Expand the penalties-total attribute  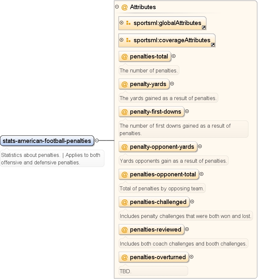(x=173, y=56)
